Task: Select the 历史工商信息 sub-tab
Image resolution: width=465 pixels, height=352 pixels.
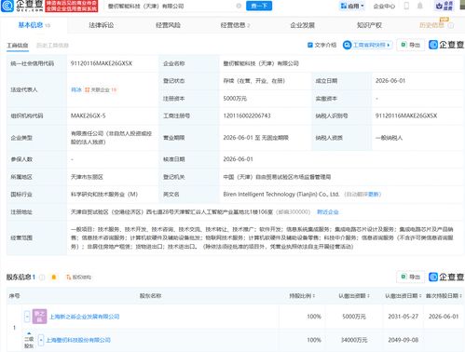Action: coord(52,46)
